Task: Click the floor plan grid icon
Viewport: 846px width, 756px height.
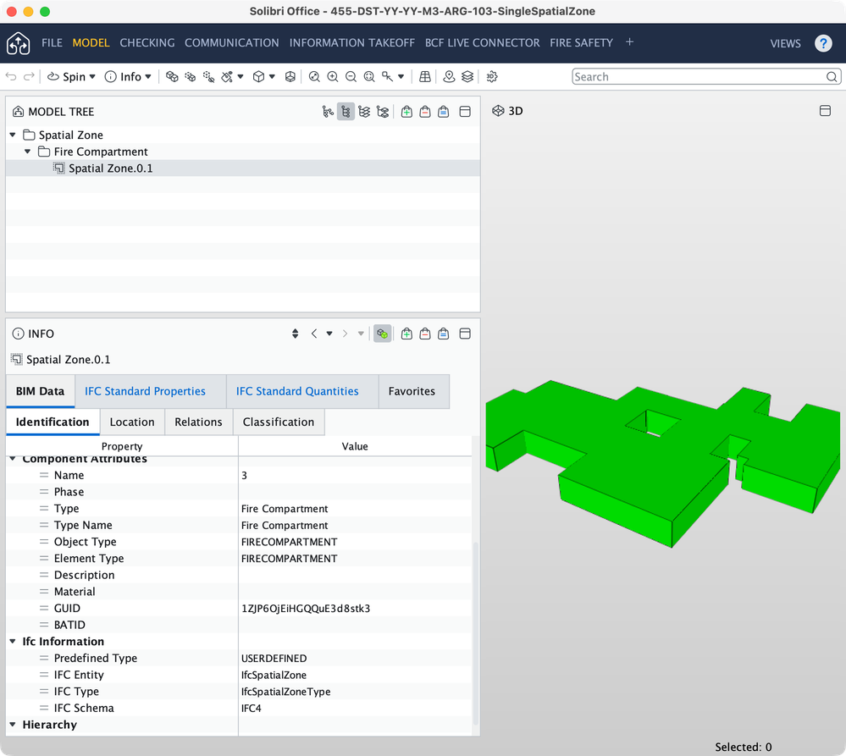Action: pyautogui.click(x=425, y=76)
